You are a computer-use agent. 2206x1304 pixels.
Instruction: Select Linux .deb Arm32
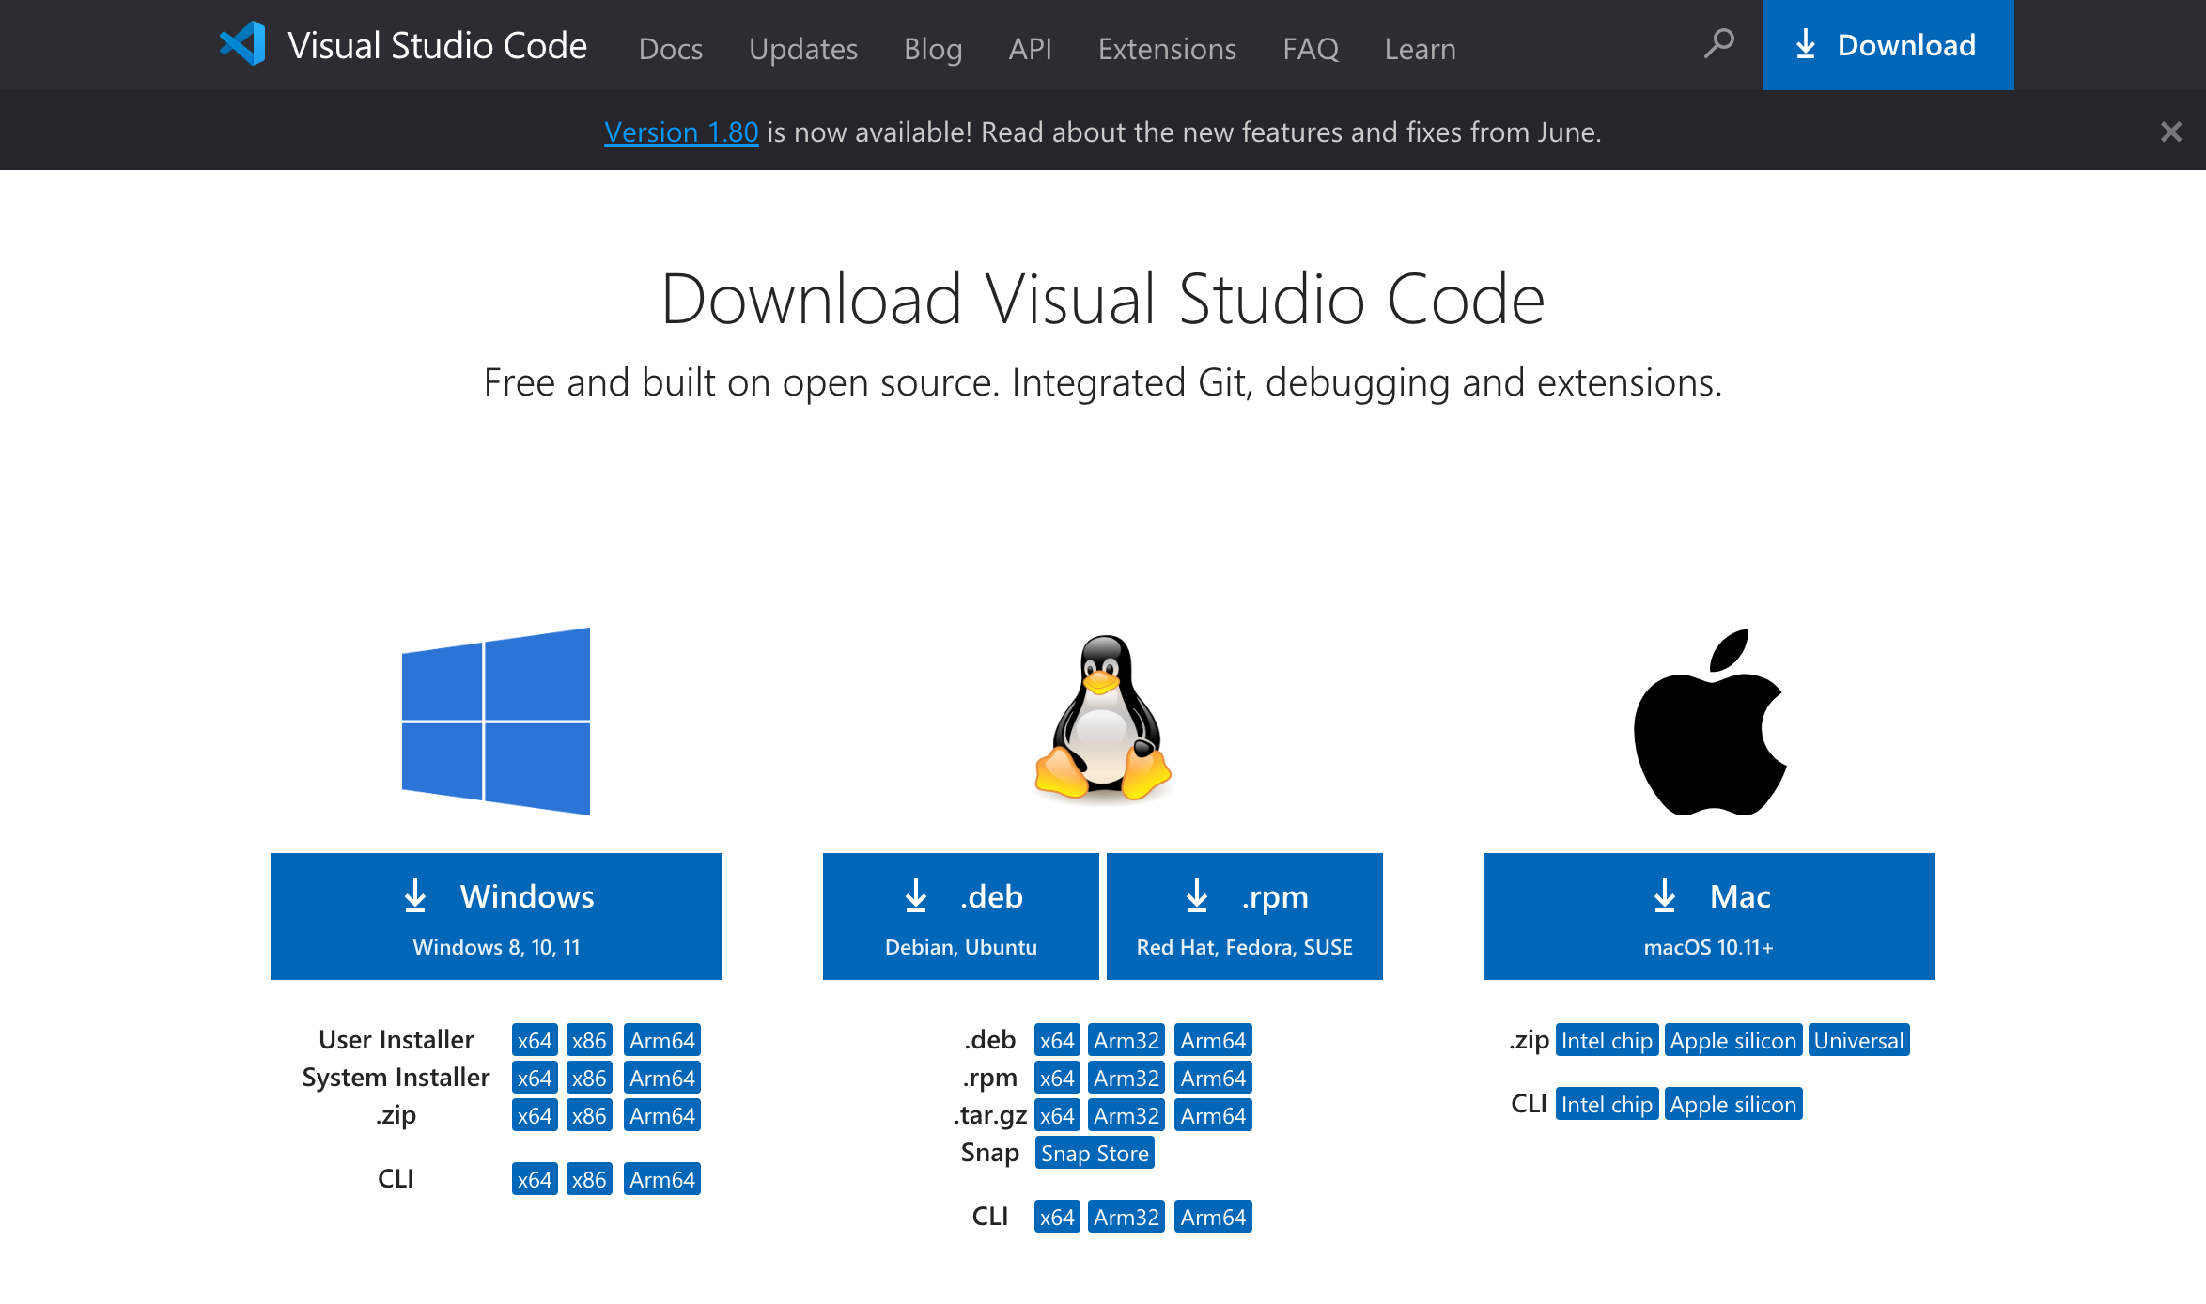coord(1126,1040)
